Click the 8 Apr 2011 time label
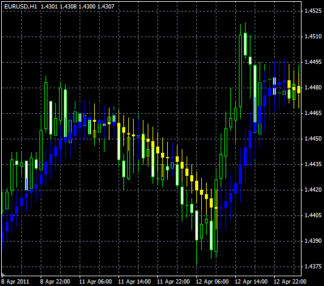 click(15, 282)
